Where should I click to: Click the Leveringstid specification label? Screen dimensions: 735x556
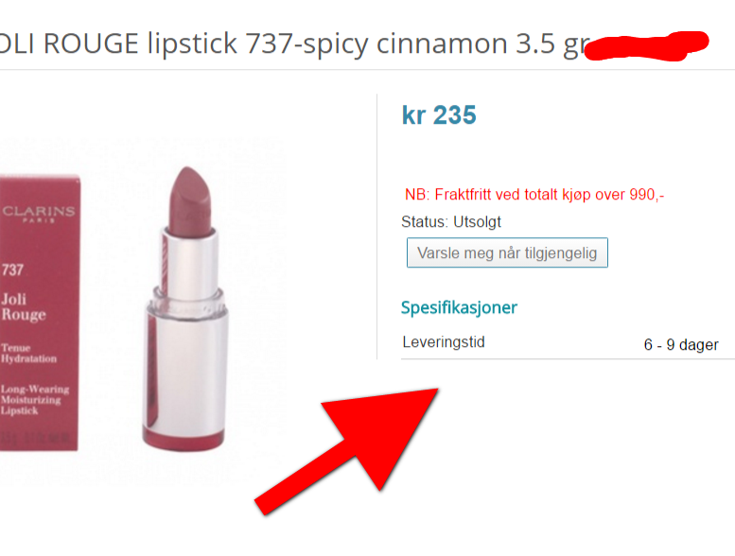[x=444, y=342]
